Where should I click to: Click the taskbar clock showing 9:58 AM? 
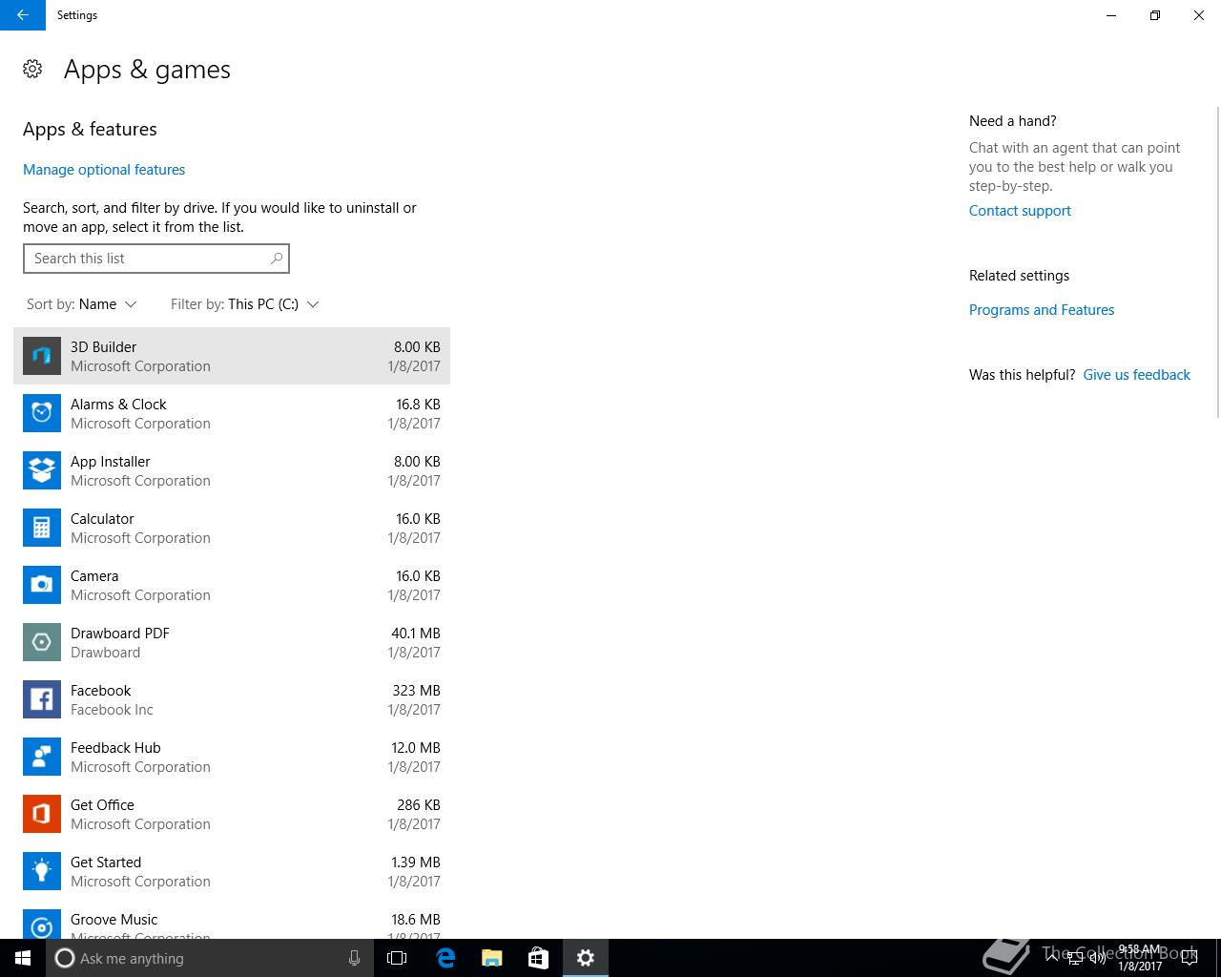pos(1140,958)
